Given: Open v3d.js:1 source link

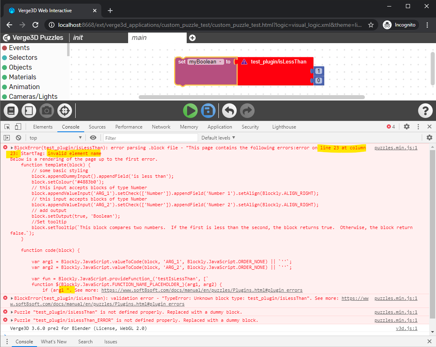Looking at the screenshot, I should click(407, 328).
